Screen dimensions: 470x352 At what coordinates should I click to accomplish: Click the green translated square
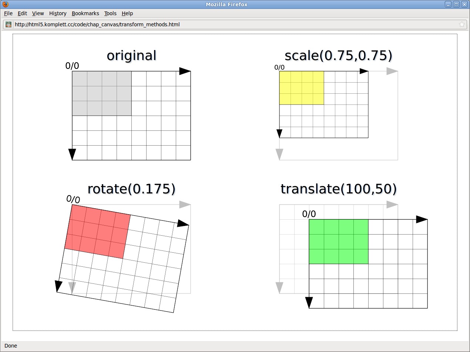(339, 242)
